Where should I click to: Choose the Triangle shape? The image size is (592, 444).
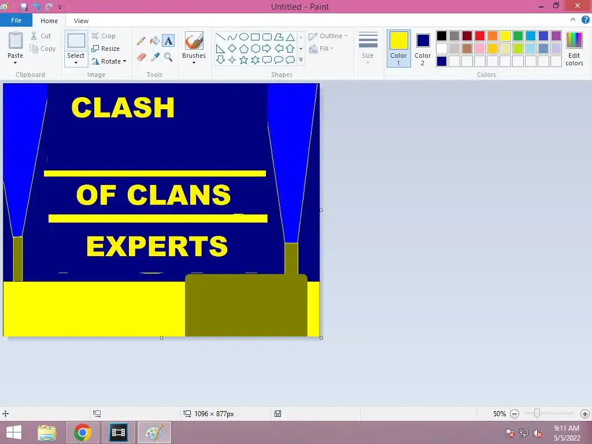(x=290, y=36)
